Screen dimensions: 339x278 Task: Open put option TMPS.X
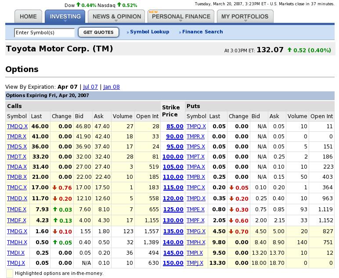point(196,147)
